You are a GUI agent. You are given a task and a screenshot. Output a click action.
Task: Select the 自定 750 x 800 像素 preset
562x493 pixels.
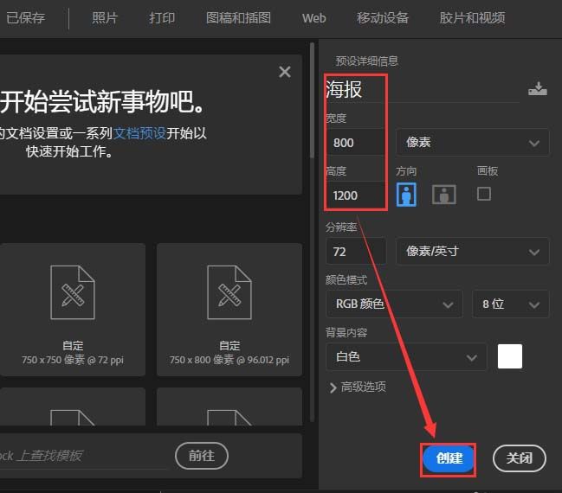click(229, 310)
